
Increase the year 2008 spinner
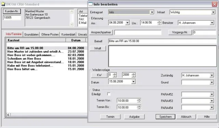pos(133,74)
